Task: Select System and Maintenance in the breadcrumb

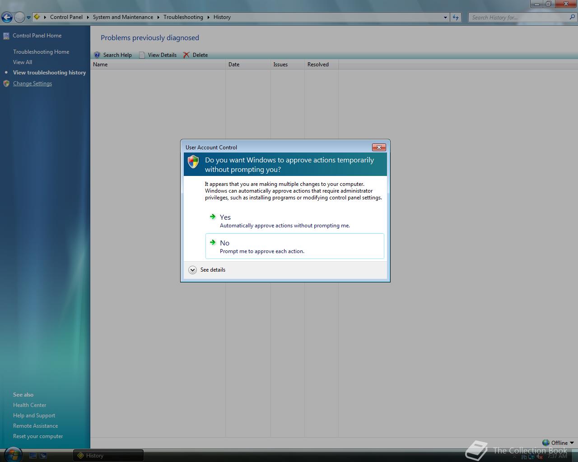Action: click(x=123, y=17)
